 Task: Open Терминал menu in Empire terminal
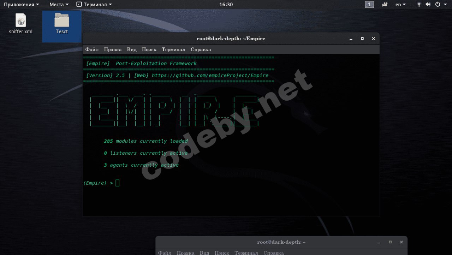click(x=173, y=49)
